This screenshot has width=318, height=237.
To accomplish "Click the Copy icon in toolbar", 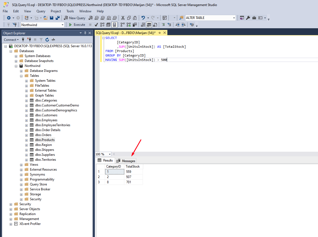I will [129, 18].
